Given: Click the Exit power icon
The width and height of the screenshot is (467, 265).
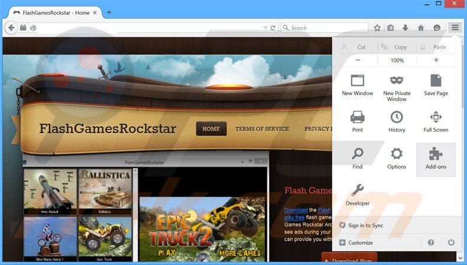Looking at the screenshot, I should tap(451, 243).
